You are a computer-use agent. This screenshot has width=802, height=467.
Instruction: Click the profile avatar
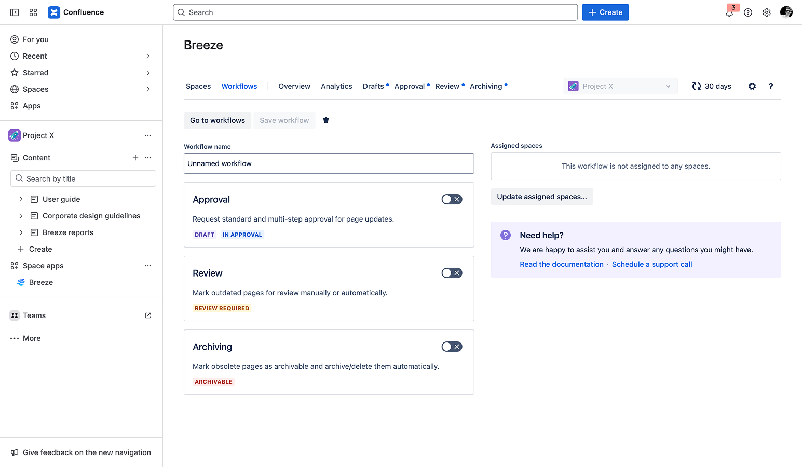[x=786, y=12]
